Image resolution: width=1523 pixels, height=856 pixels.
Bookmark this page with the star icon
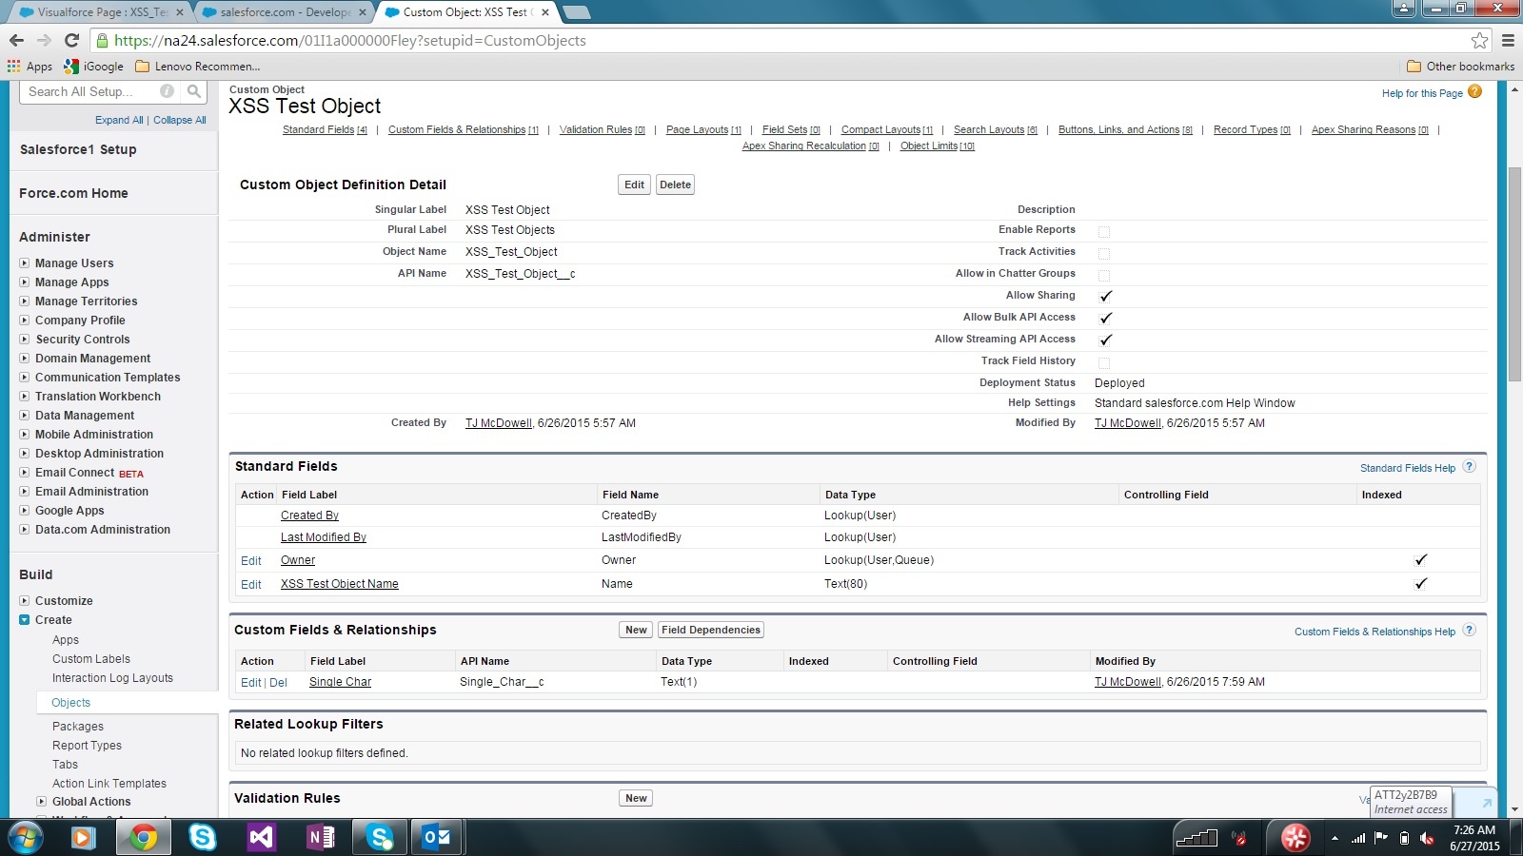tap(1479, 40)
